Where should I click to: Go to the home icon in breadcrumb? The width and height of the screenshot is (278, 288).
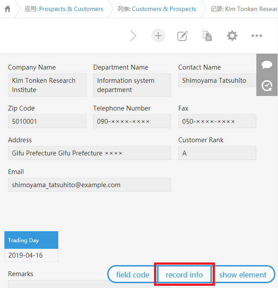point(8,9)
